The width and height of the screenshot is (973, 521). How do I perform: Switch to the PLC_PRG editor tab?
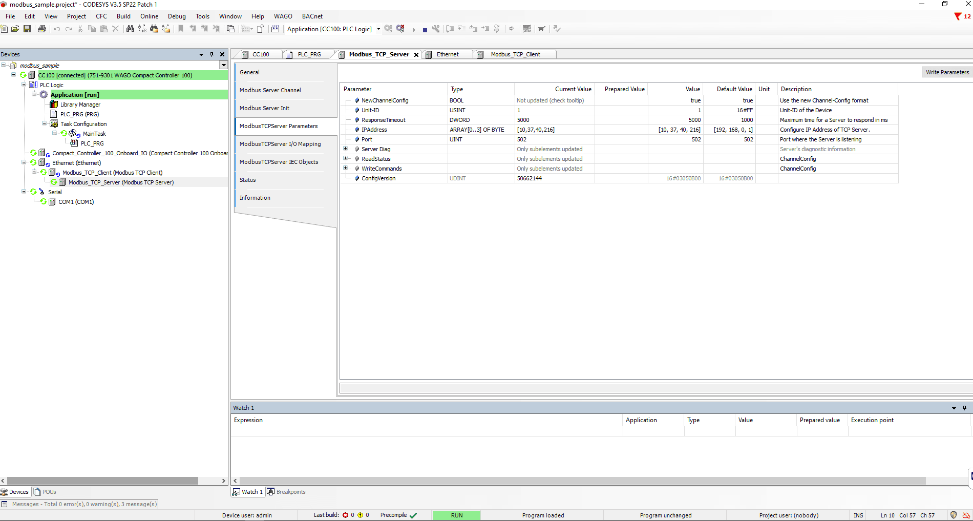click(309, 54)
